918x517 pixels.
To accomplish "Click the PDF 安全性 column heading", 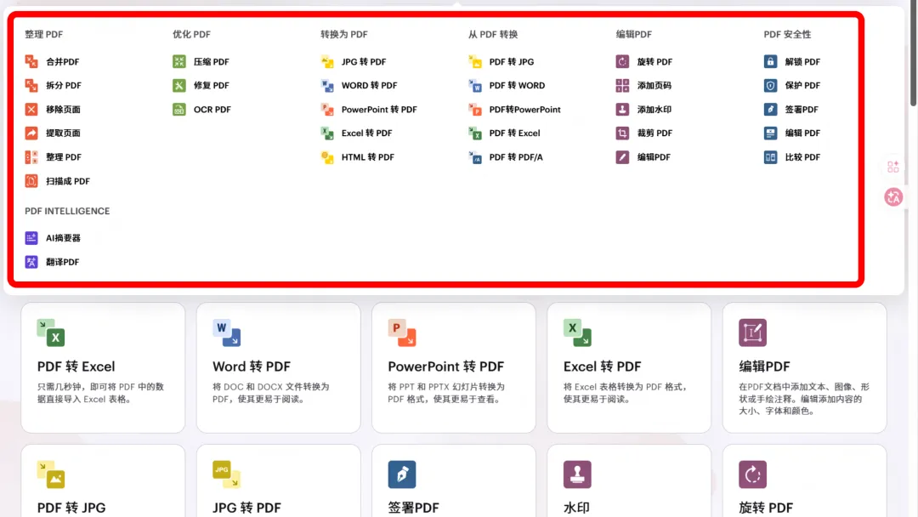I will [787, 35].
